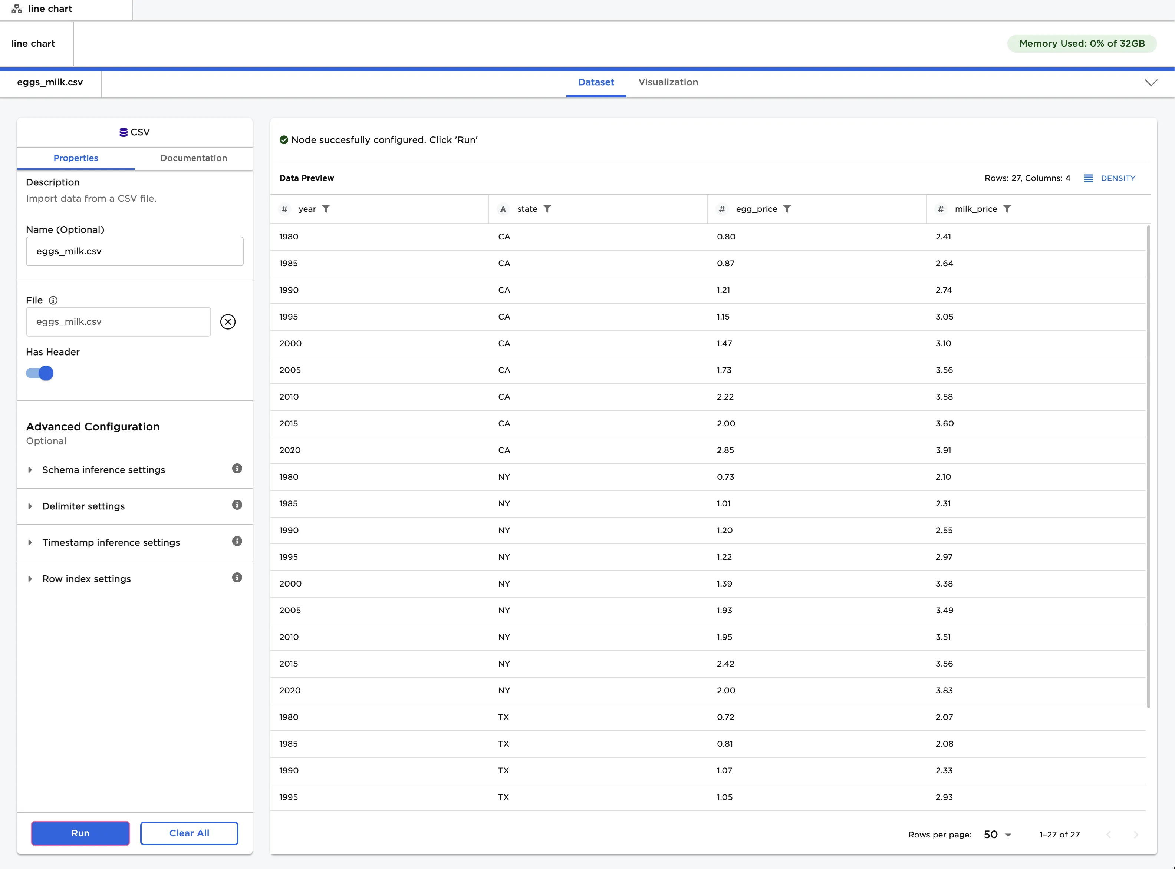
Task: Open the year column filter
Action: click(x=327, y=209)
